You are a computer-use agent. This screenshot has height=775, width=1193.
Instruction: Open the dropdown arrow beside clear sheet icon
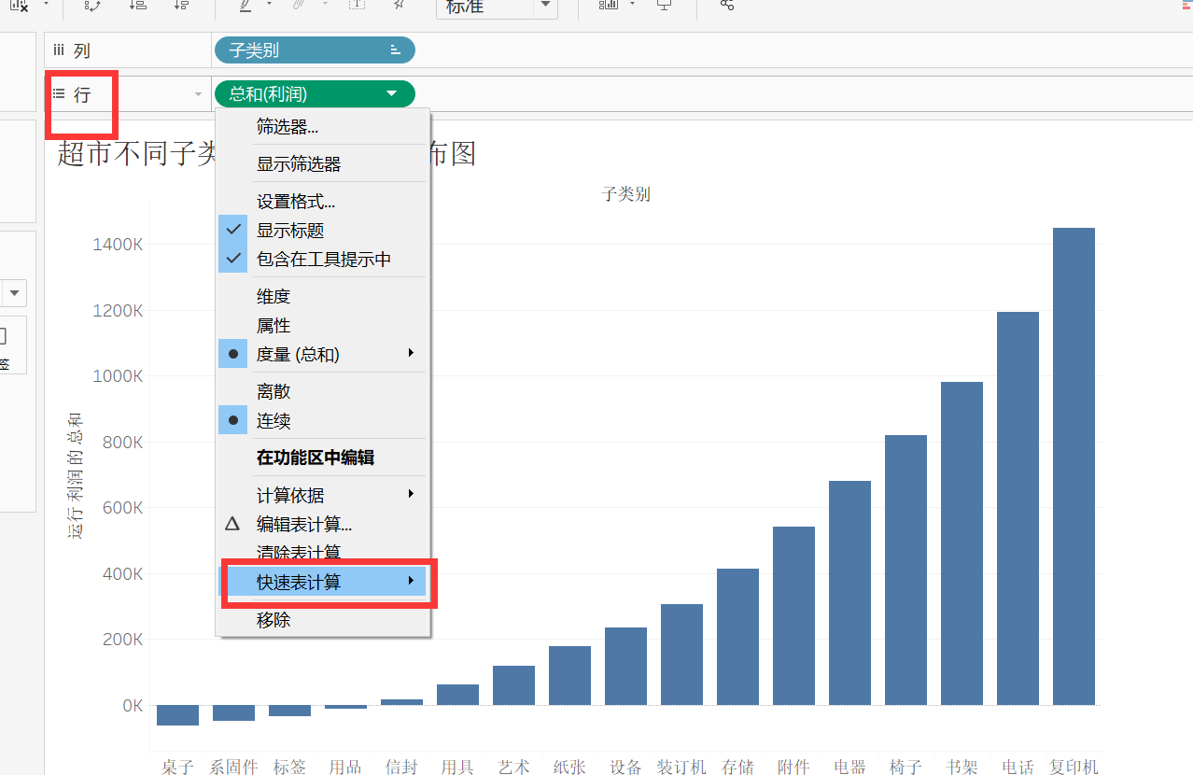click(46, 4)
